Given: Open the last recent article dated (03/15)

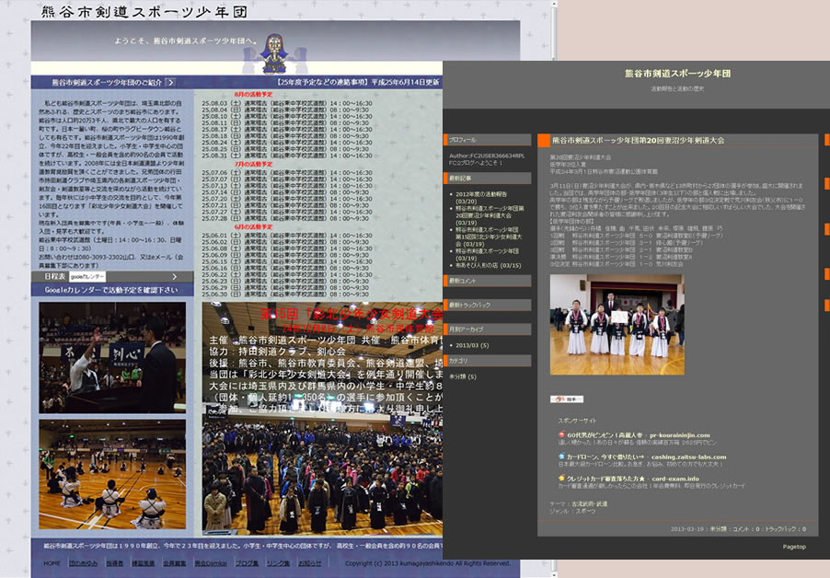Looking at the screenshot, I should click(488, 265).
